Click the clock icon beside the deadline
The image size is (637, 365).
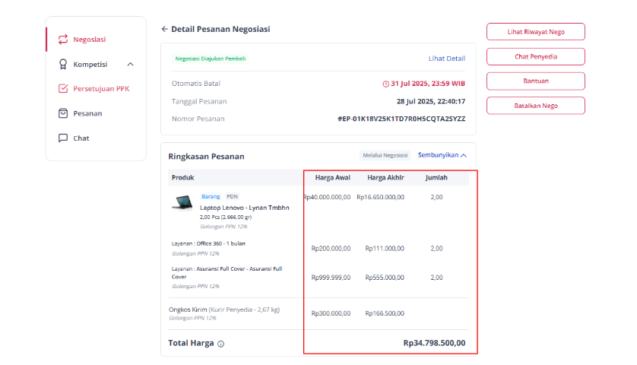pos(385,84)
